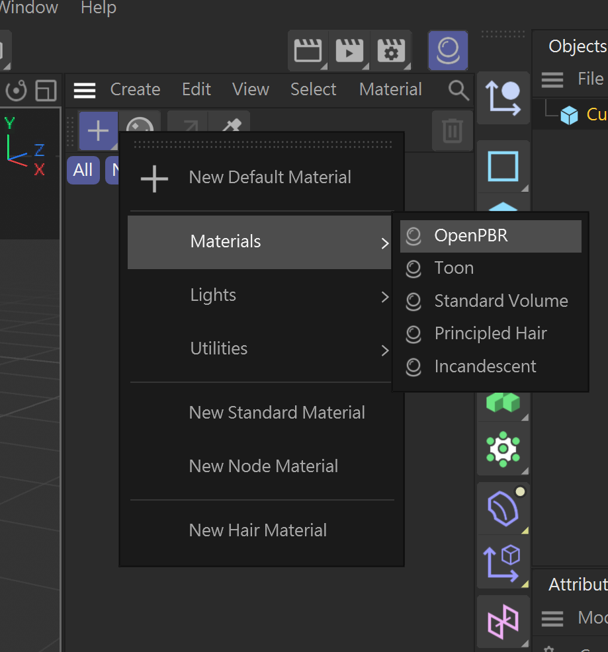
Task: Create a New Default Material
Action: click(269, 177)
